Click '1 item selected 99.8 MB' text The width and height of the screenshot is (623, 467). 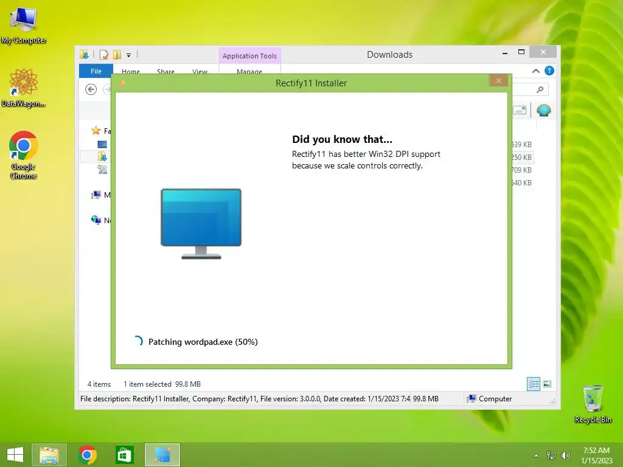tap(162, 384)
